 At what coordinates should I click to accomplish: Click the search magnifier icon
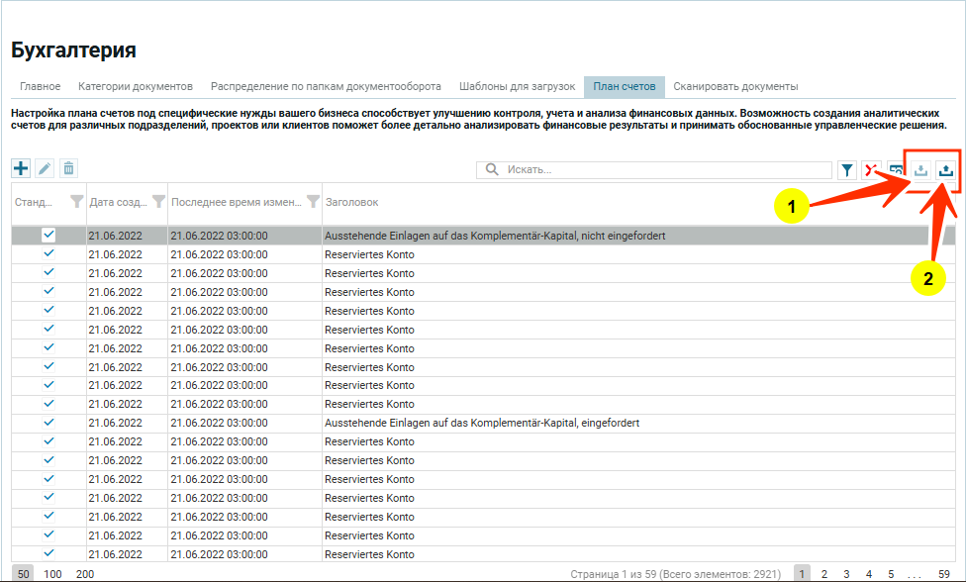(492, 170)
